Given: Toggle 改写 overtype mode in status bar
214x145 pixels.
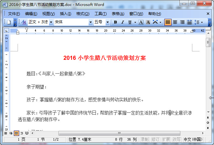Looking at the screenshot, I should pos(177,139).
